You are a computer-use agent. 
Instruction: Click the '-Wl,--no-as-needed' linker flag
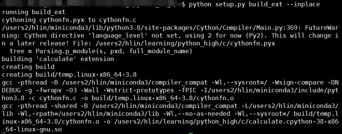click(196, 114)
